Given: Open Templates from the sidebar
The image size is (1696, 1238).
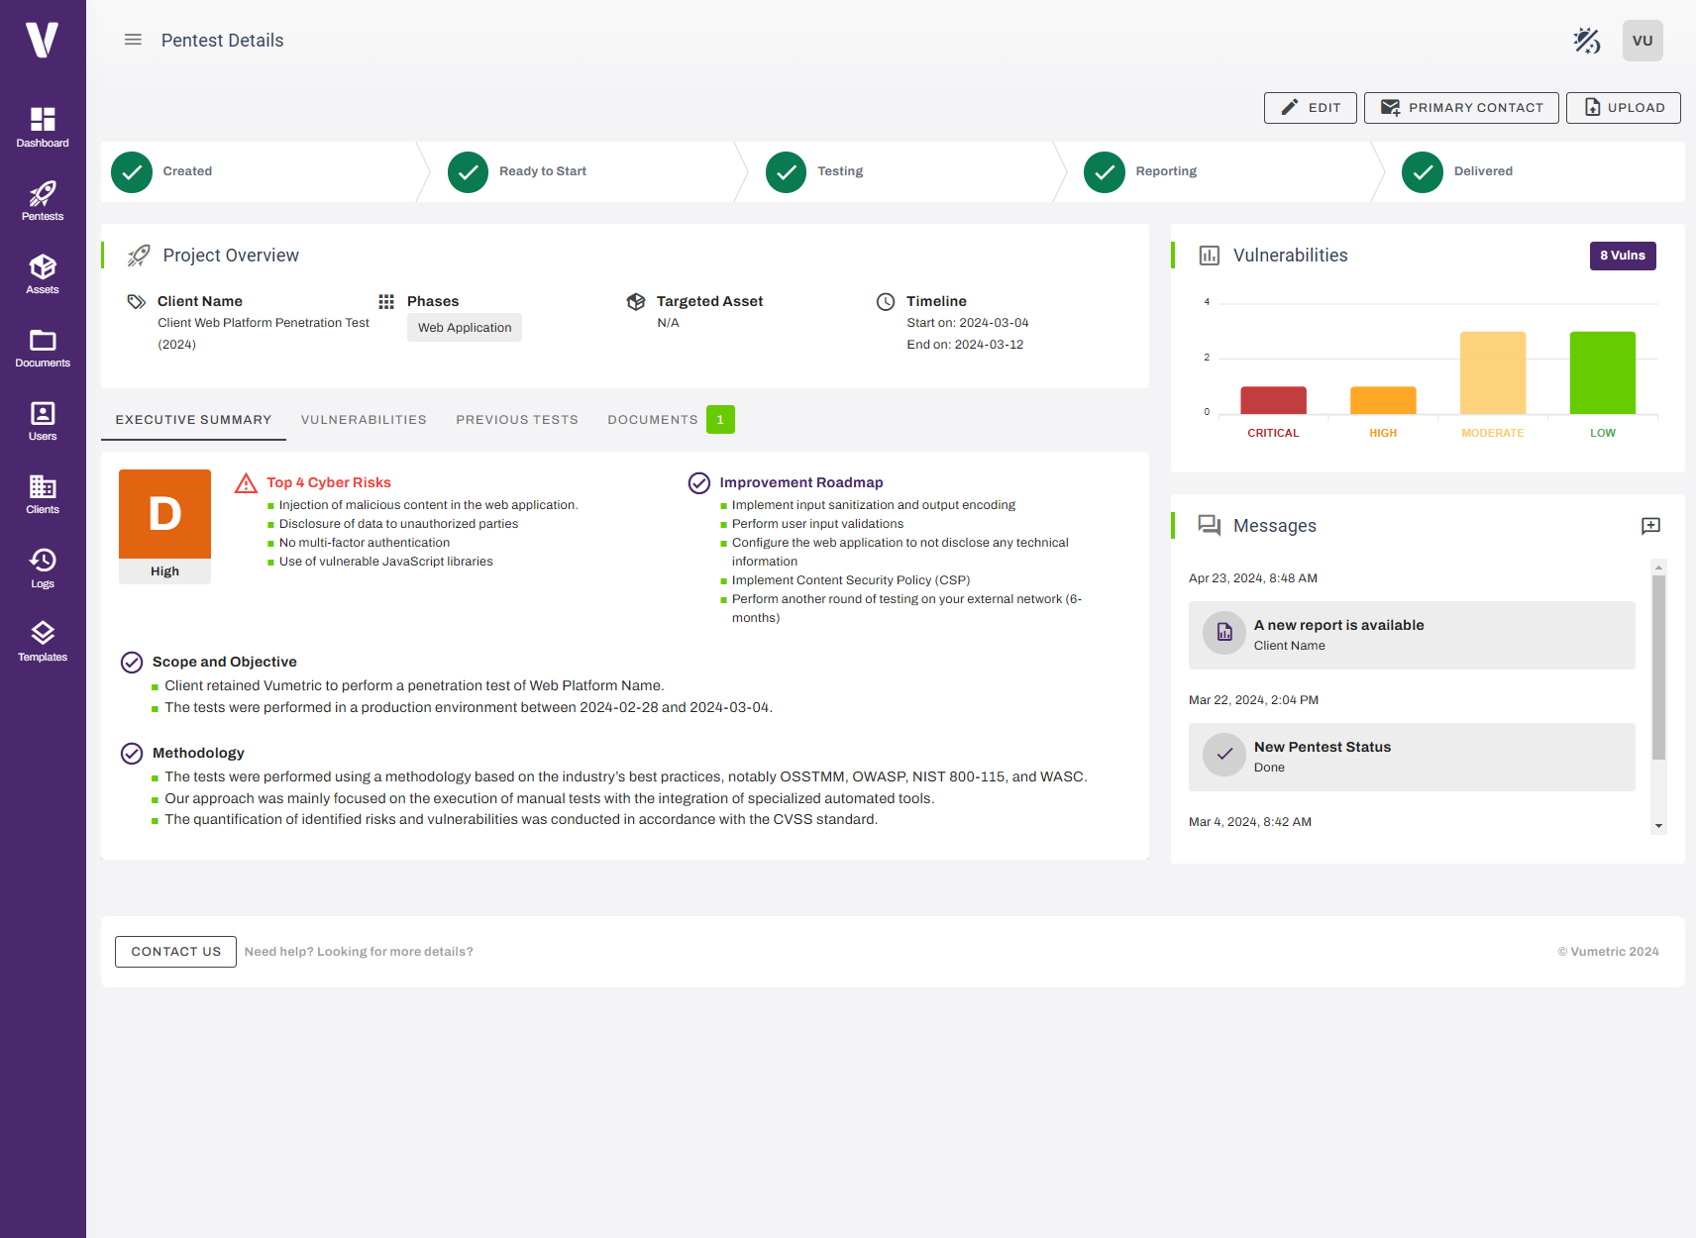Looking at the screenshot, I should [x=43, y=642].
